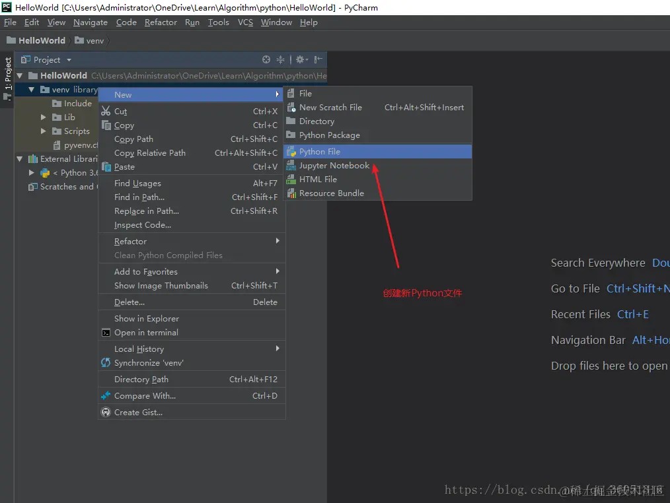Expand the Scripts folder node
670x503 pixels.
(43, 131)
